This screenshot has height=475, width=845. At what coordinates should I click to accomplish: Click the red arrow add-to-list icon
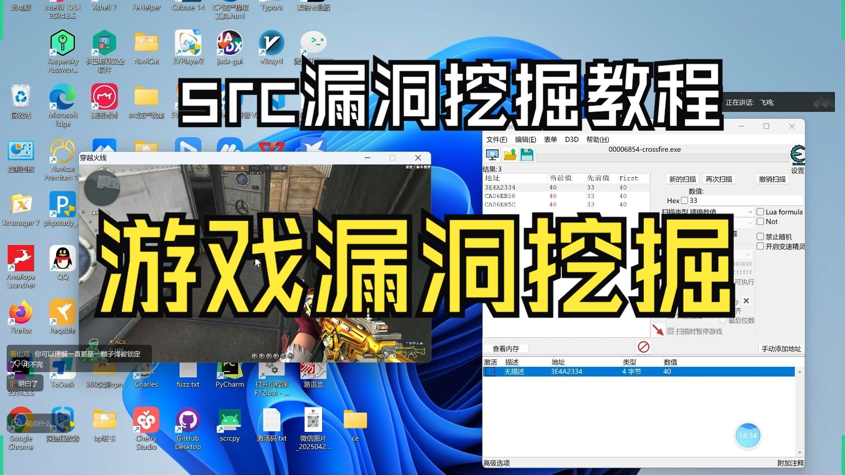coord(658,329)
